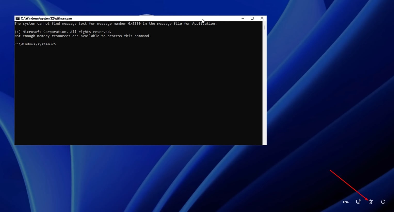Click the power button icon
Screen dimensions: 394x212
[x=383, y=202]
